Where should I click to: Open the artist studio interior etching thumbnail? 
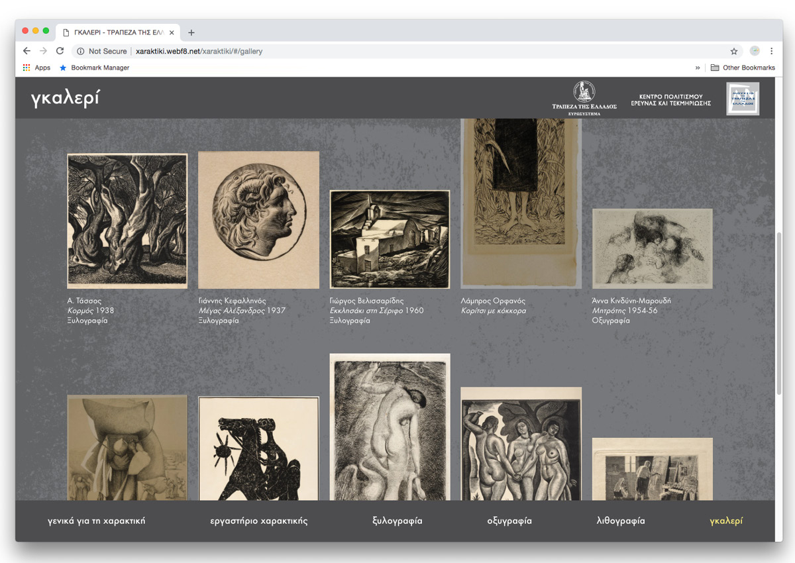tap(652, 469)
